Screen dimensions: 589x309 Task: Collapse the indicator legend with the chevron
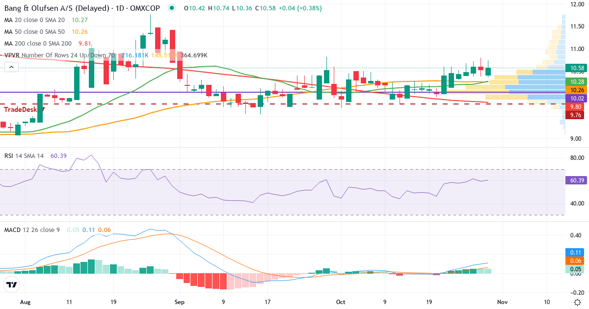(x=12, y=68)
